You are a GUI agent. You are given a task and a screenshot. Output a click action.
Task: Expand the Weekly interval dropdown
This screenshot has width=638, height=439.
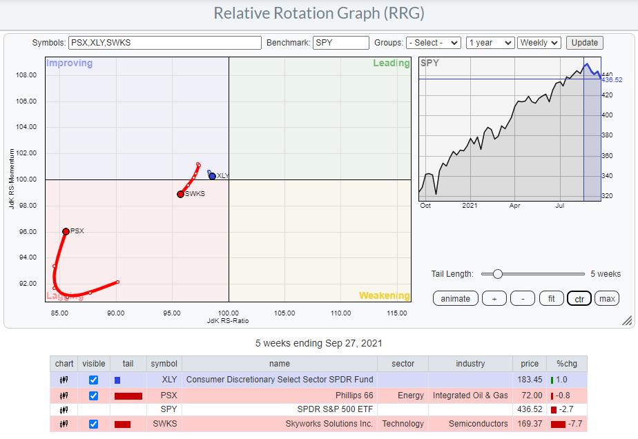(539, 43)
